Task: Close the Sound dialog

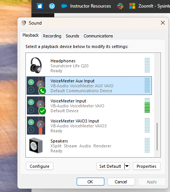Action: pyautogui.click(x=163, y=23)
